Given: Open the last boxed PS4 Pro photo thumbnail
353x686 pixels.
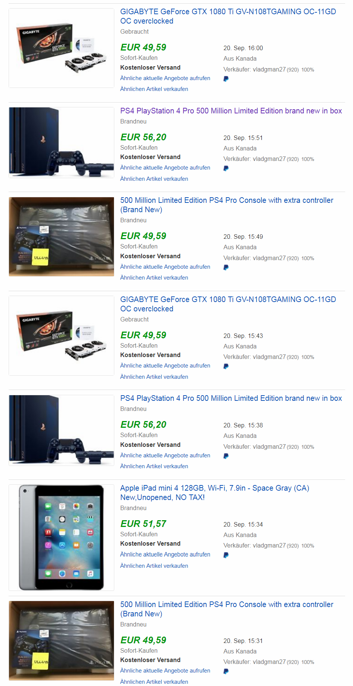Looking at the screenshot, I should (62, 641).
